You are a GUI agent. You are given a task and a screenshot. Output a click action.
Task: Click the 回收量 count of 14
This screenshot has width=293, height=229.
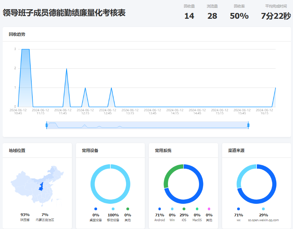click(189, 16)
